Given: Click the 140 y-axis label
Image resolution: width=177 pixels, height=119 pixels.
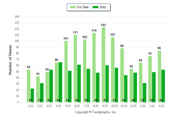Looking at the screenshot, I should click(x=17, y=16).
